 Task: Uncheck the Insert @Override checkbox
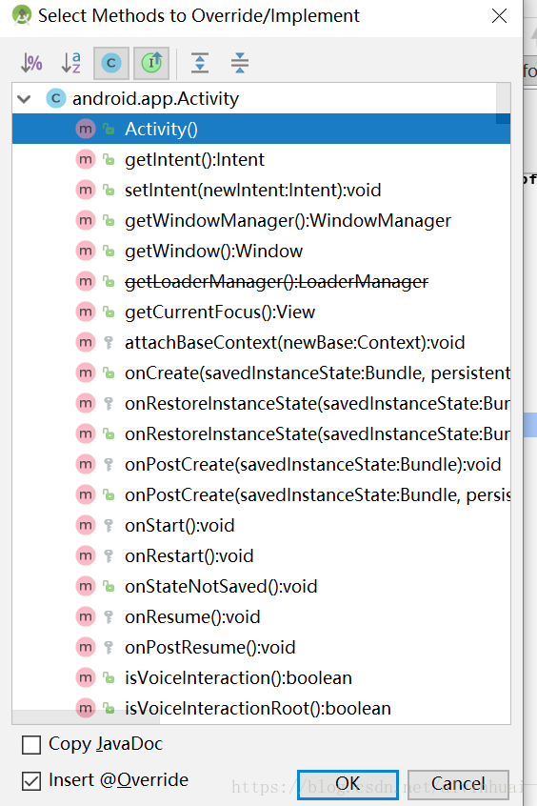tap(31, 781)
